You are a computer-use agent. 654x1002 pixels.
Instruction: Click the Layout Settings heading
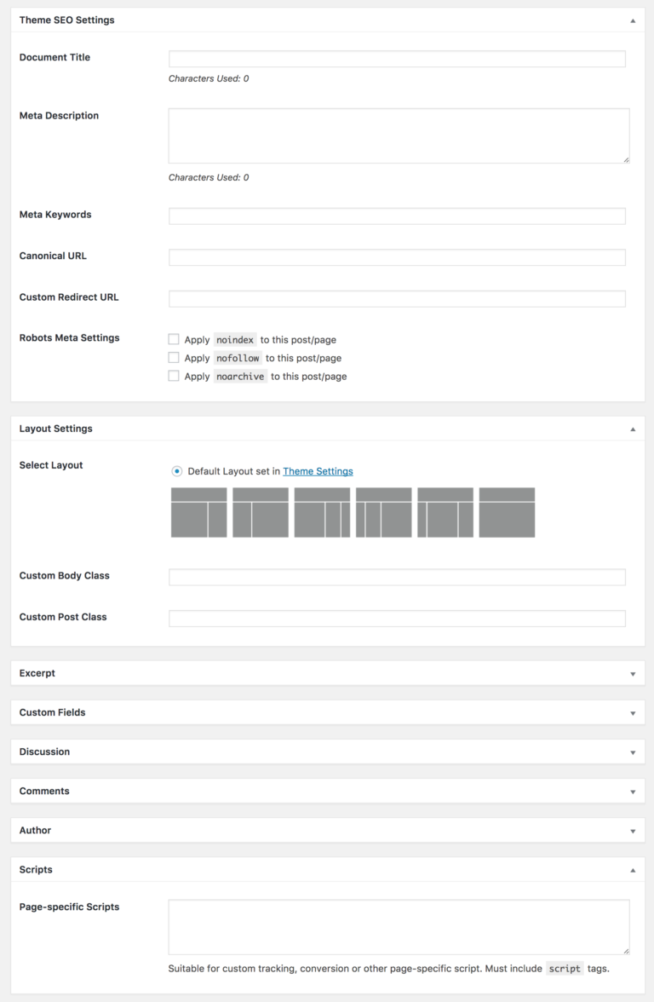point(55,428)
